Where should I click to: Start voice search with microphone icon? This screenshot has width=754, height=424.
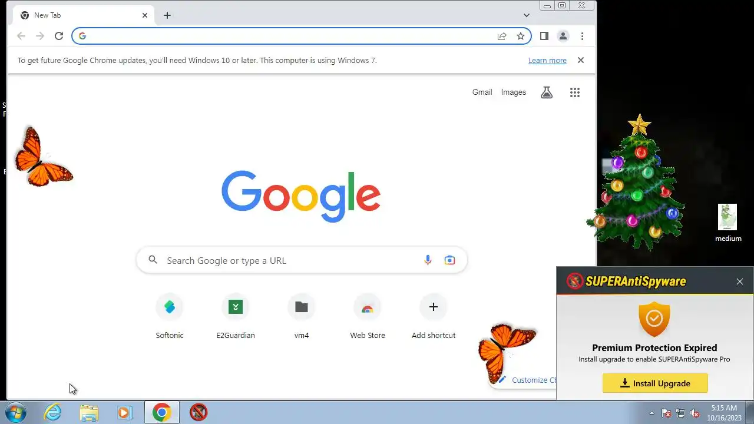[428, 260]
